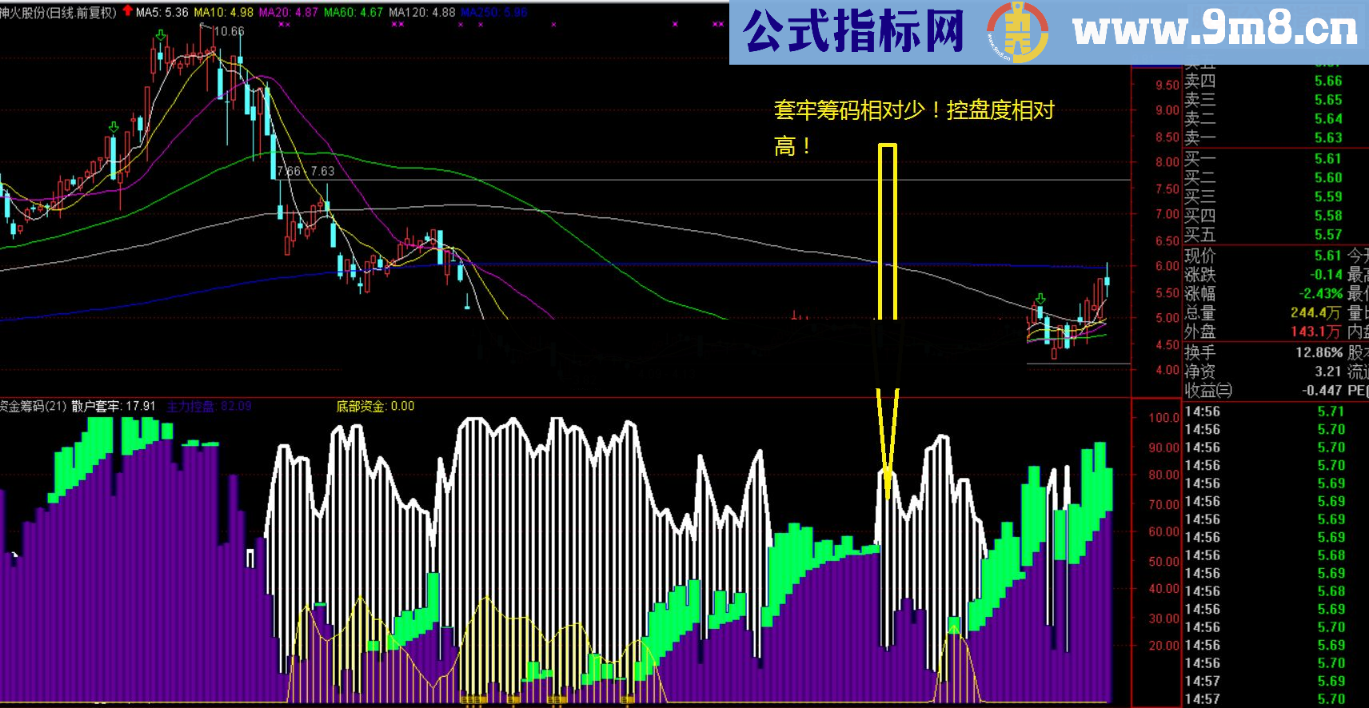Open the 神火股份 daily chart title
Image resolution: width=1369 pixels, height=708 pixels.
coord(58,13)
